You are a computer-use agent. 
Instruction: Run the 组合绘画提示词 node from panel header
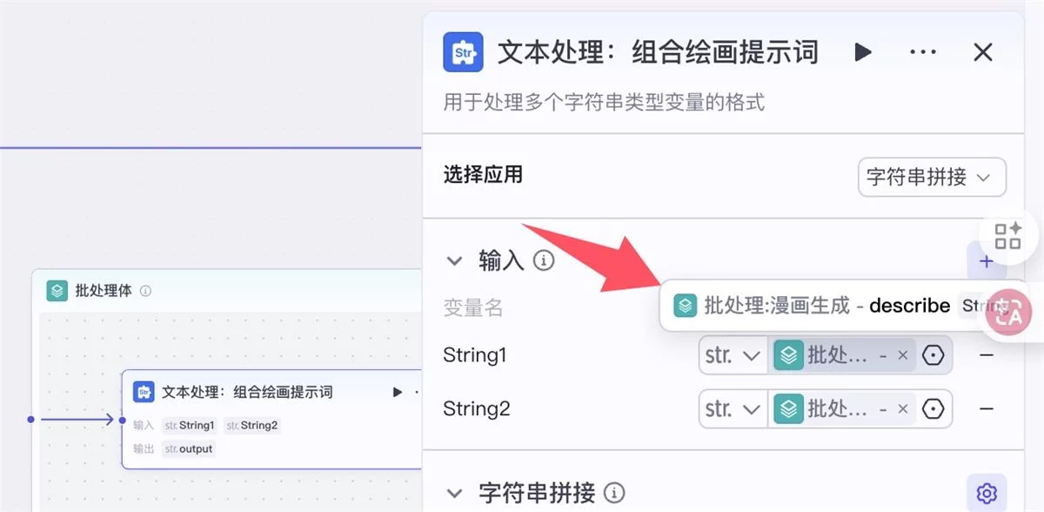point(863,52)
